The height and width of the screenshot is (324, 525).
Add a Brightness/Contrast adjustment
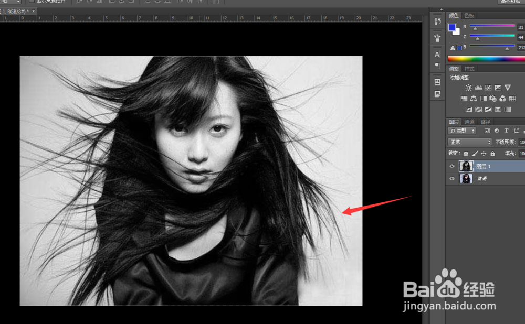(468, 88)
